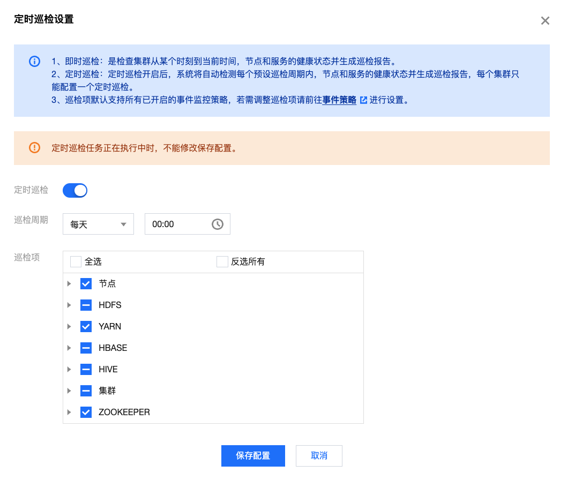Expand the YARN tree node

pos(69,327)
